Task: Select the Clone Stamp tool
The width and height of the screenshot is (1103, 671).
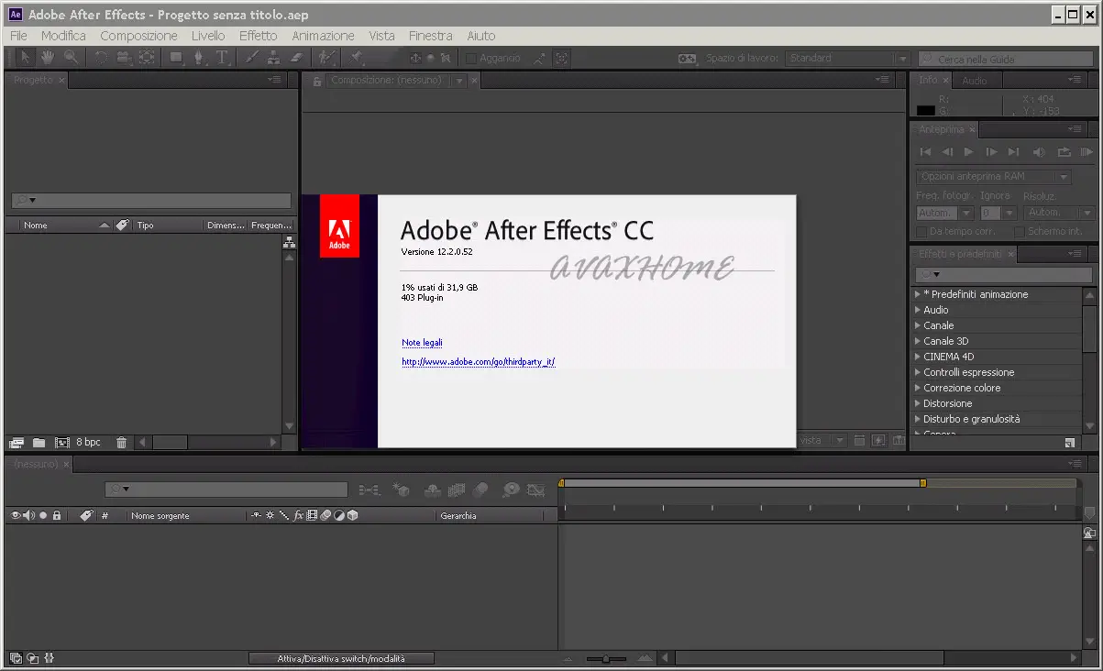Action: click(273, 57)
